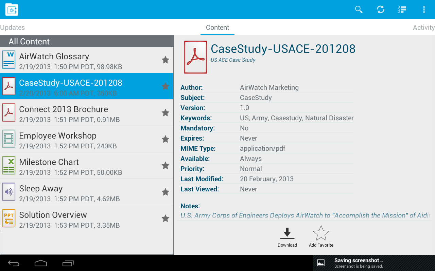Click the PowerPoint icon for Solution Overview
The image size is (435, 271).
point(8,218)
